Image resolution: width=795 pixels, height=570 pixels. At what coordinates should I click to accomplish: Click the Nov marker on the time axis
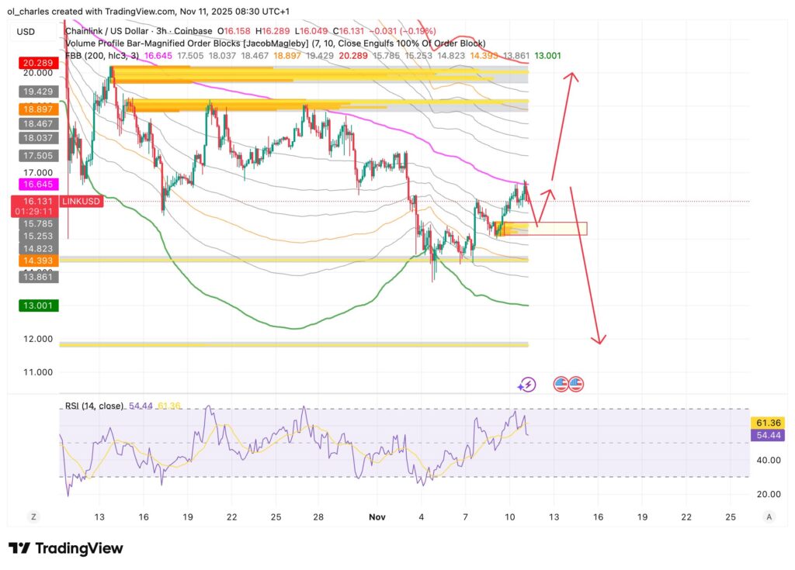[377, 516]
